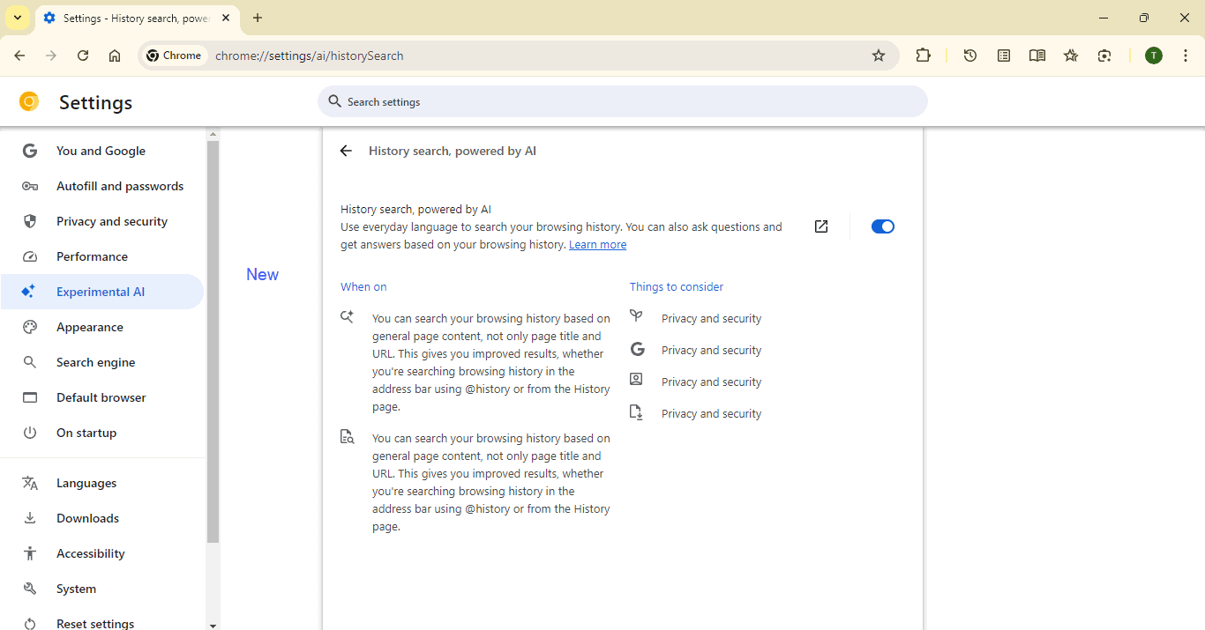Open the Extensions puzzle icon
This screenshot has width=1205, height=630.
[923, 56]
